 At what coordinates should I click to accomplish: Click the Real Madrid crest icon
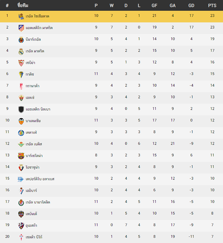tap(21, 51)
